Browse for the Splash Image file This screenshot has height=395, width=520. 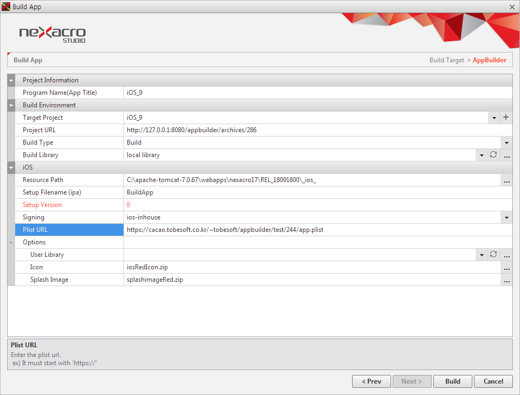tap(506, 280)
